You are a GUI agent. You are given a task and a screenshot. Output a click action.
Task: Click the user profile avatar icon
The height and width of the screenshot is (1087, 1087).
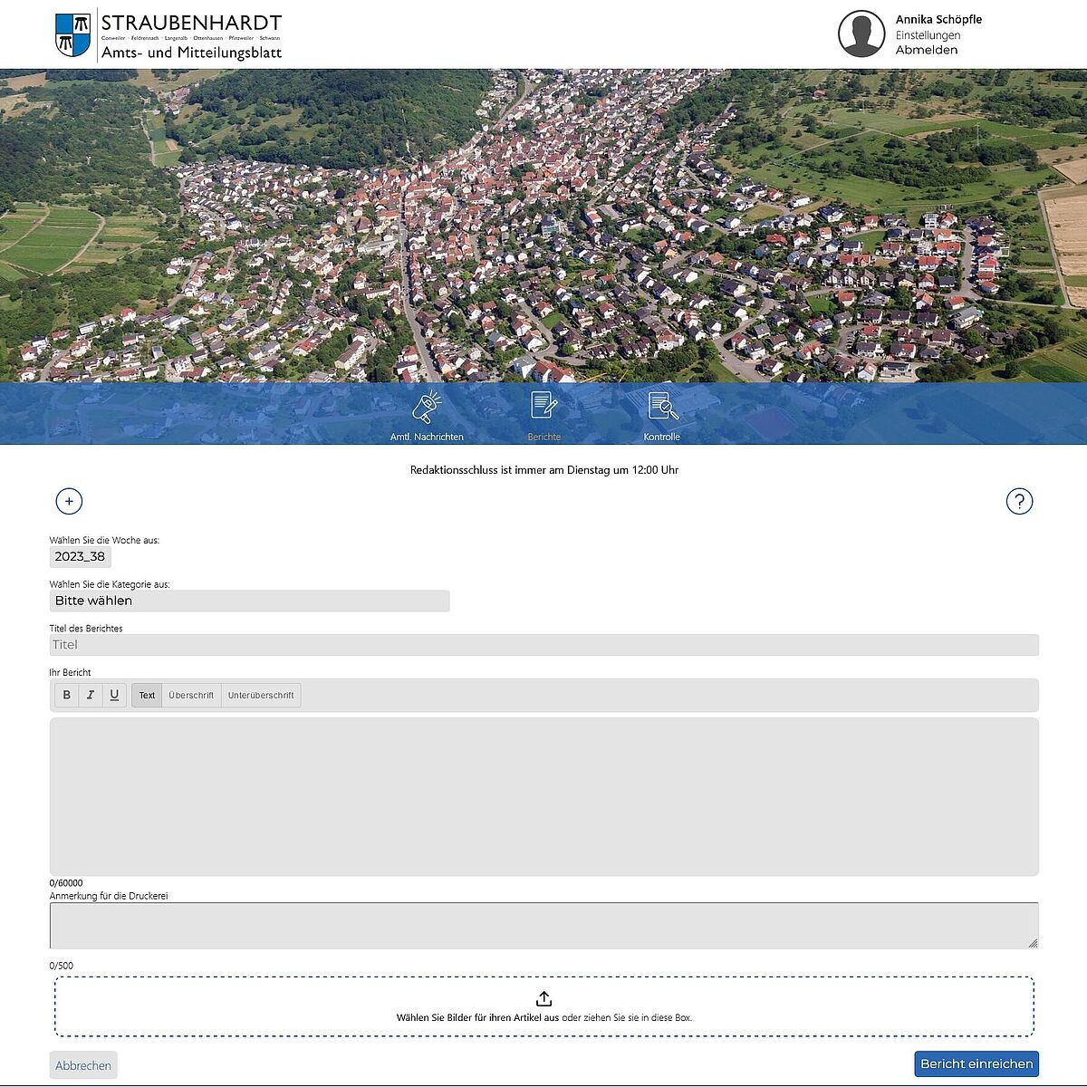click(x=861, y=34)
